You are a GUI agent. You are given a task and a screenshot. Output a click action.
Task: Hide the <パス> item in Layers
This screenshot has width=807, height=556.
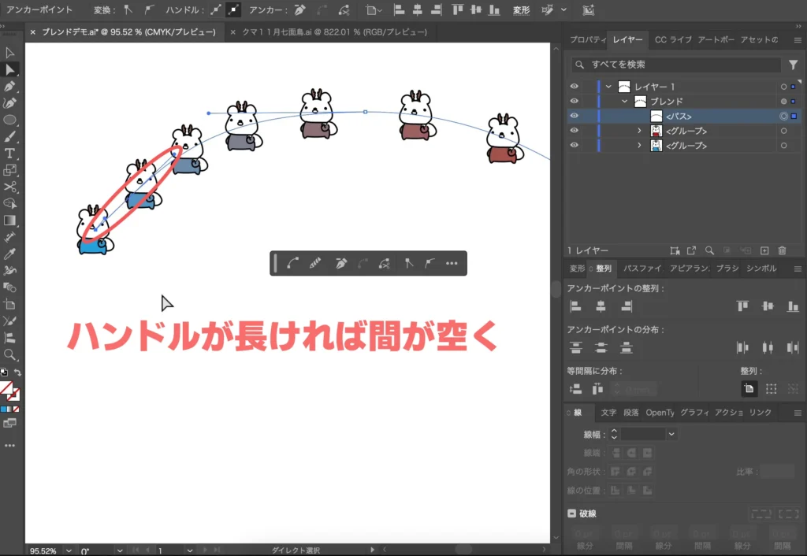coord(575,116)
